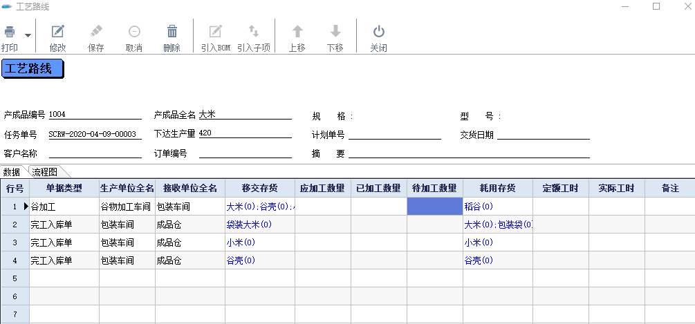Click the Cancel (取消) toolbar icon
This screenshot has width=695, height=324.
(134, 32)
